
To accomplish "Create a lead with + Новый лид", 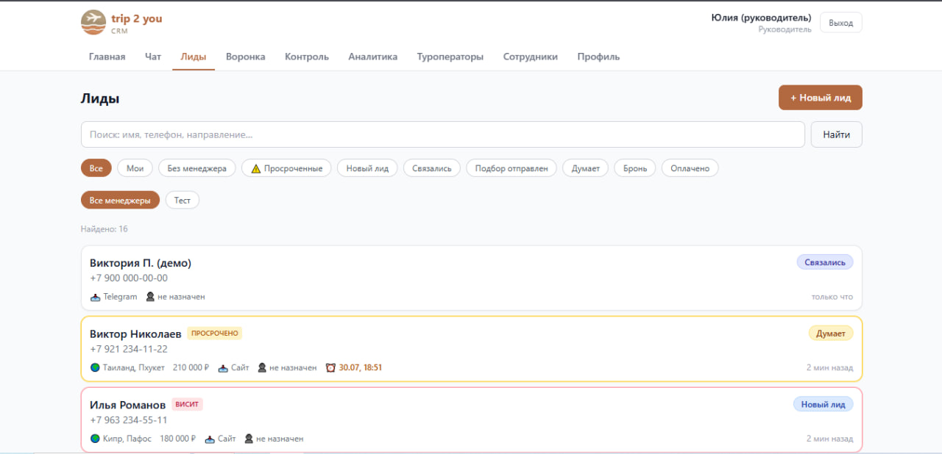I will (821, 98).
